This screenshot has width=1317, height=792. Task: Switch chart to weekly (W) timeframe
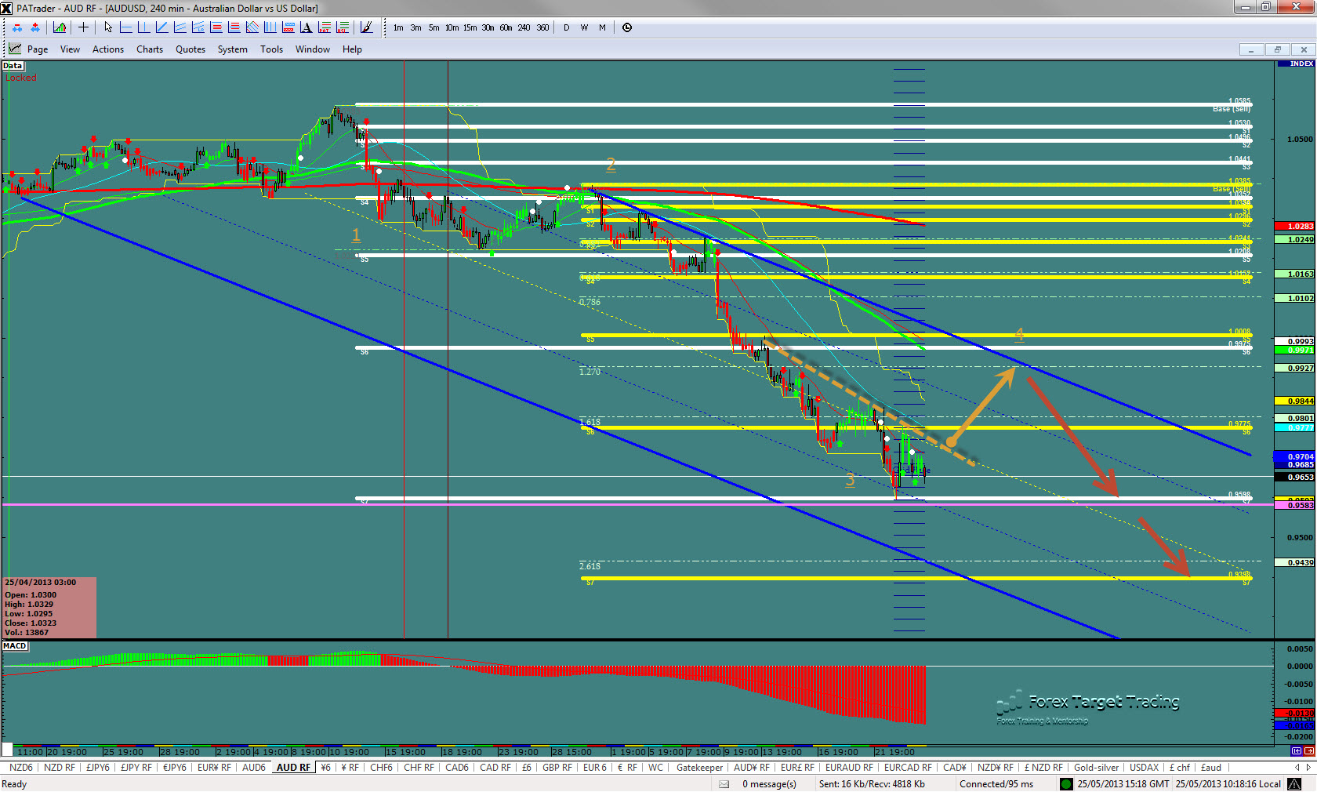click(x=584, y=27)
